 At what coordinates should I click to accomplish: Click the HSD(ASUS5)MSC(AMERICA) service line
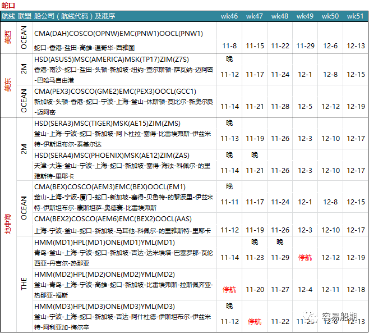[x=111, y=60]
